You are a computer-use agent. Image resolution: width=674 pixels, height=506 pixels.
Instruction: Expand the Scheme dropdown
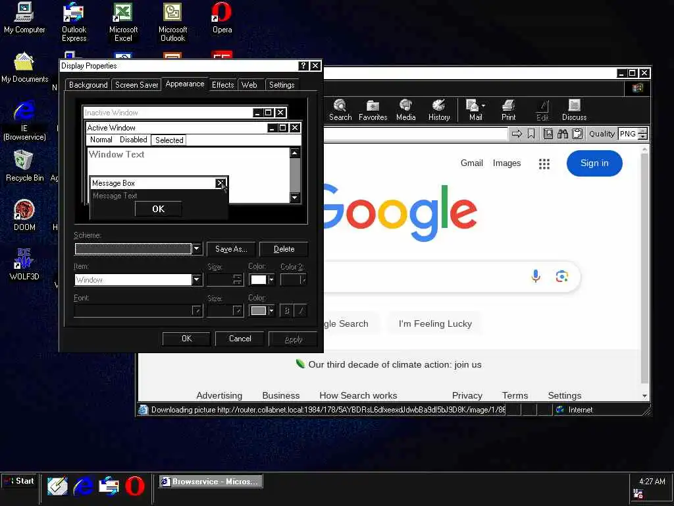(x=196, y=248)
